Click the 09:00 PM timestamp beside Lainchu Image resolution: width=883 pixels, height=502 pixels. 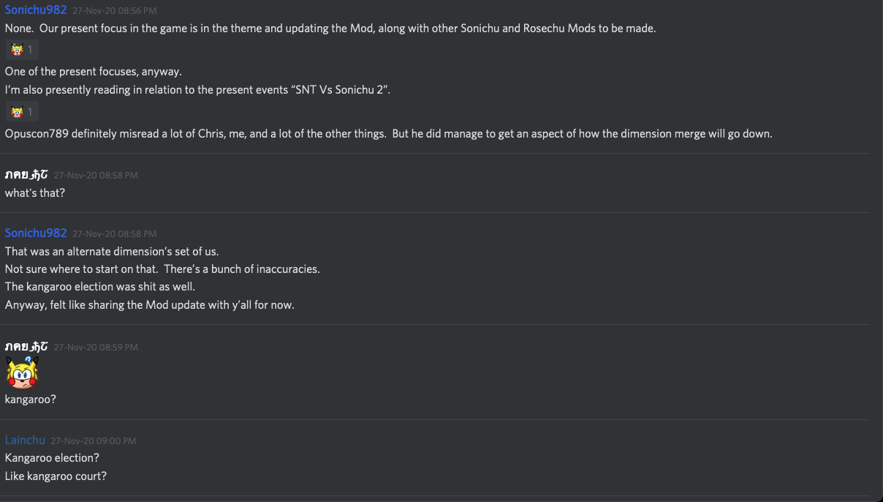tap(93, 441)
